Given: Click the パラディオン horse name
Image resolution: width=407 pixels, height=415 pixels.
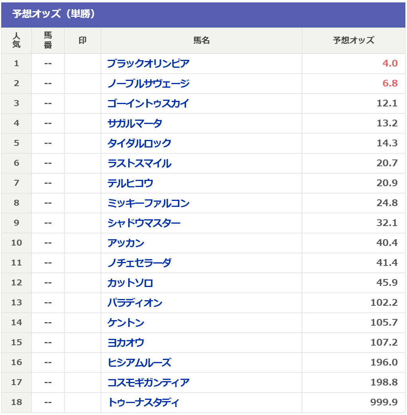Looking at the screenshot, I should coord(135,303).
